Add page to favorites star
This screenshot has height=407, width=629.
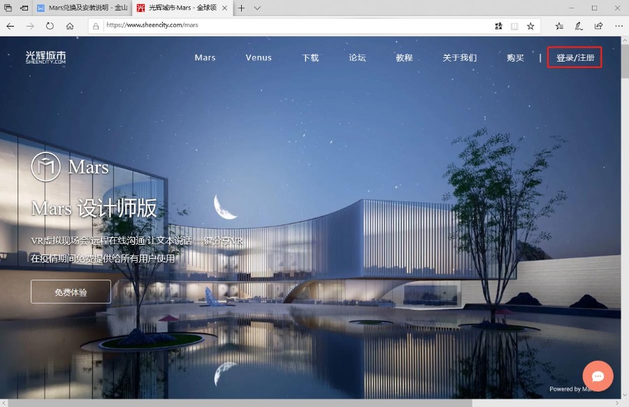pyautogui.click(x=530, y=26)
